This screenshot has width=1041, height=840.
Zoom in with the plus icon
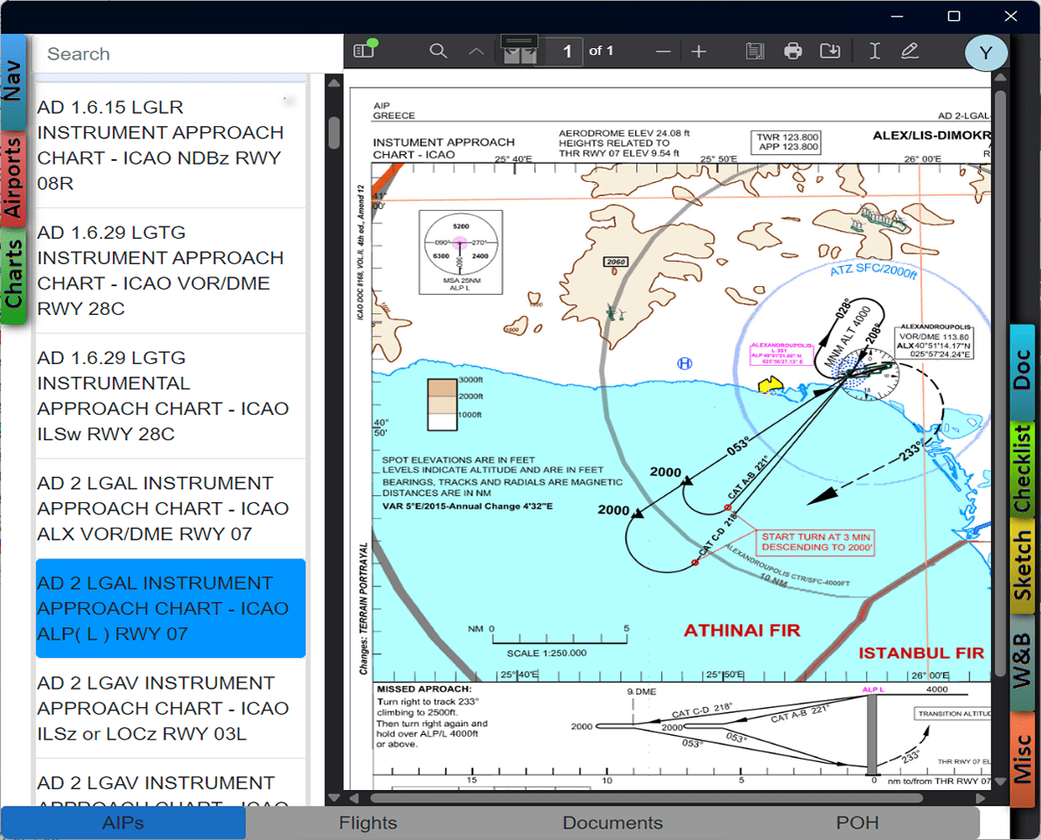pyautogui.click(x=699, y=52)
